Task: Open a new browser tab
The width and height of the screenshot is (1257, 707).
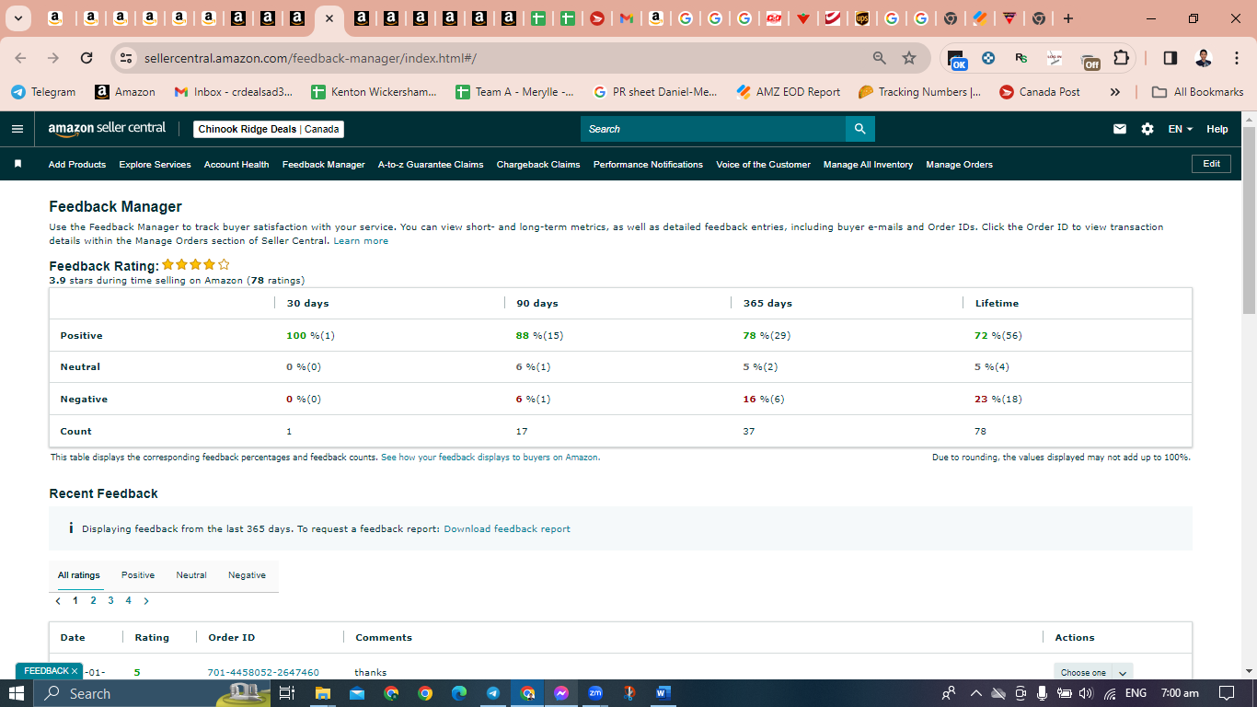Action: coord(1067,18)
